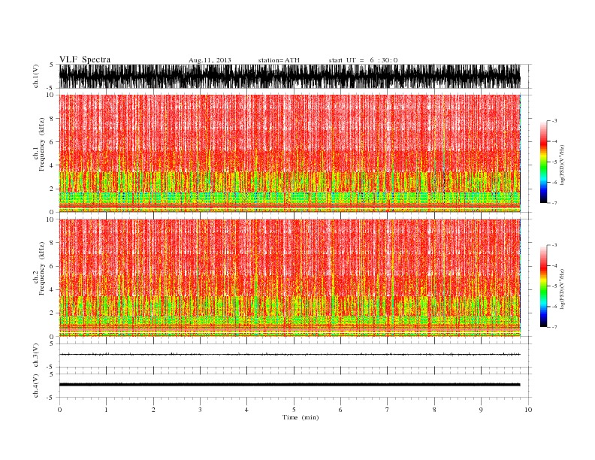Click the log(PSD) label of ch.2 colorbar
This screenshot has width=595, height=460.
point(563,289)
